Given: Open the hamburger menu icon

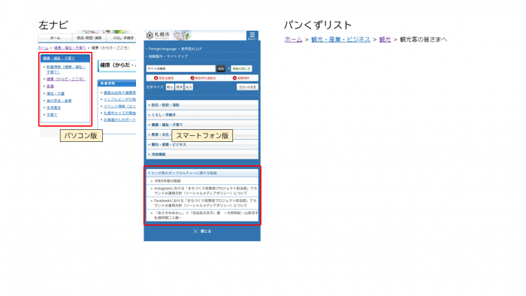Looking at the screenshot, I should point(252,35).
